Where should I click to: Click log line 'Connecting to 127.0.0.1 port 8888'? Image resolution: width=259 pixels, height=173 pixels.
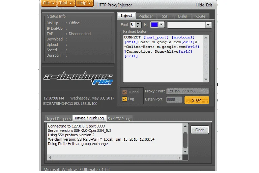[76, 126]
